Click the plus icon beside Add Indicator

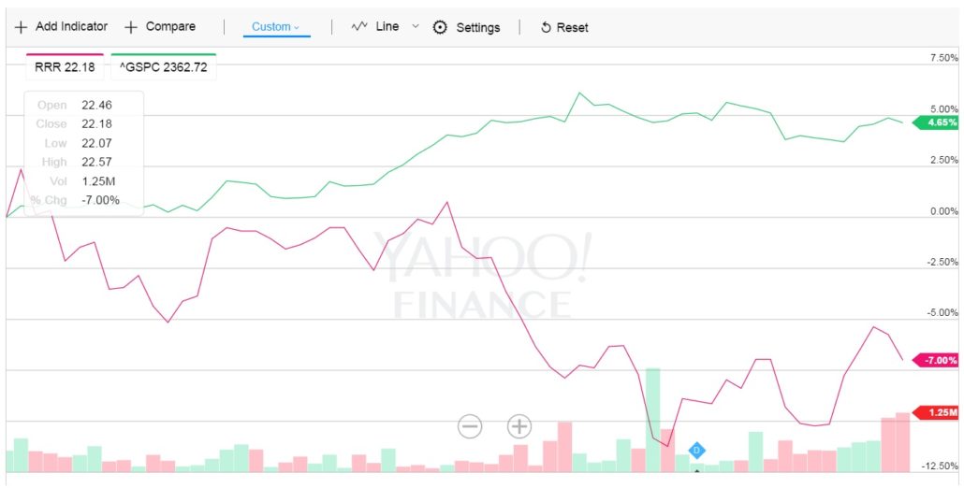21,27
